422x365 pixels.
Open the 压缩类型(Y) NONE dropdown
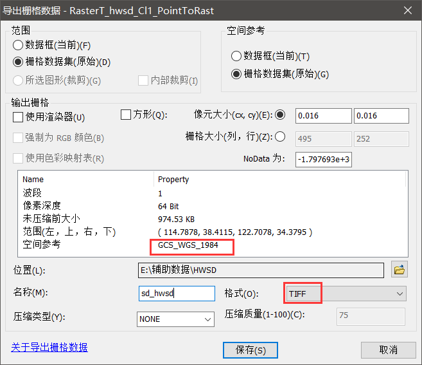tap(175, 319)
